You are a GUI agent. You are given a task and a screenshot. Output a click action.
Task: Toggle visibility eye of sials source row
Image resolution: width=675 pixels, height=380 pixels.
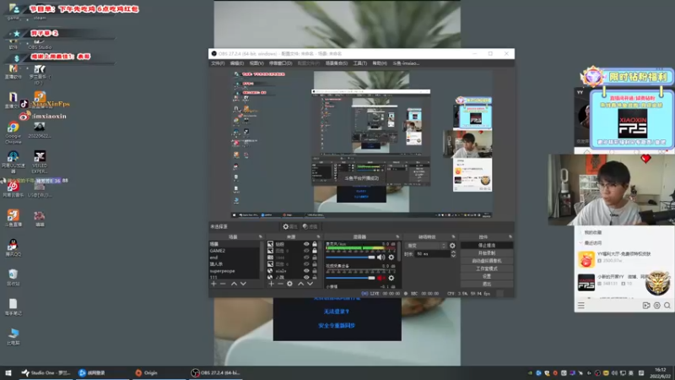306,271
